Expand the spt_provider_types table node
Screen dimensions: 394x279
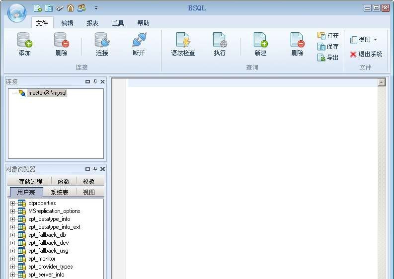tap(12, 267)
